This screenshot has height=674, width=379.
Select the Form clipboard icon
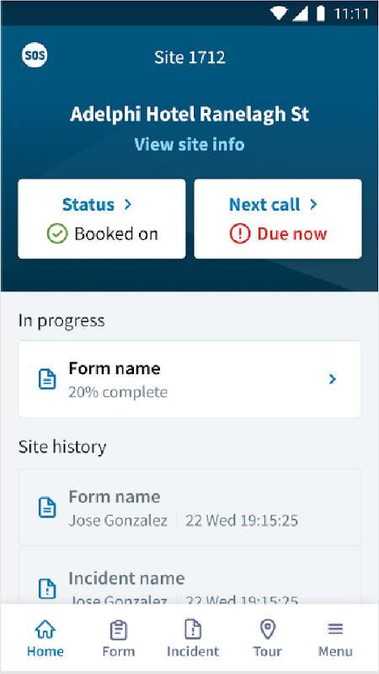[118, 630]
